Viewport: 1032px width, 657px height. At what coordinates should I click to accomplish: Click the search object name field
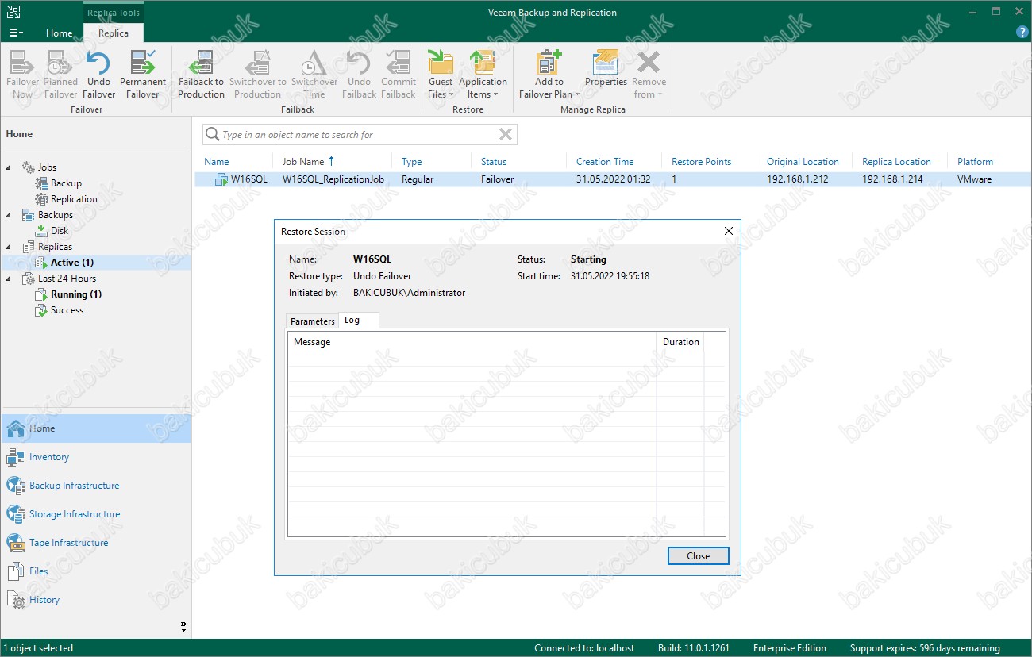click(360, 135)
